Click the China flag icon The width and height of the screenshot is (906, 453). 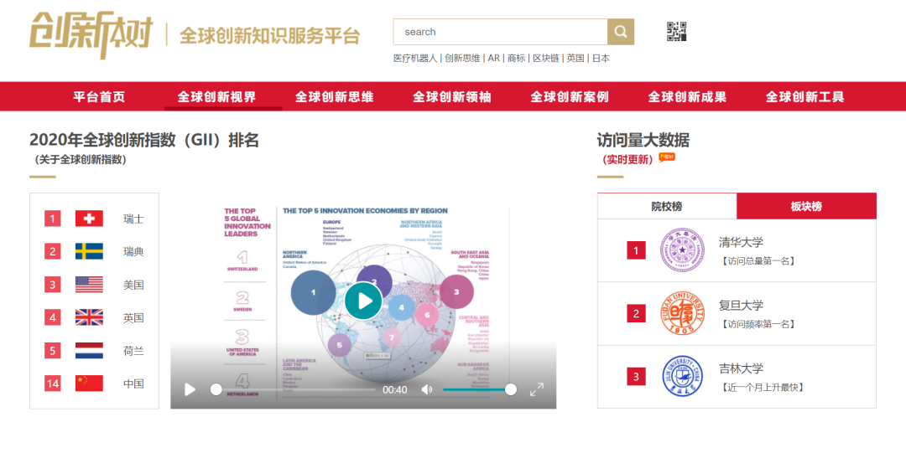89,384
